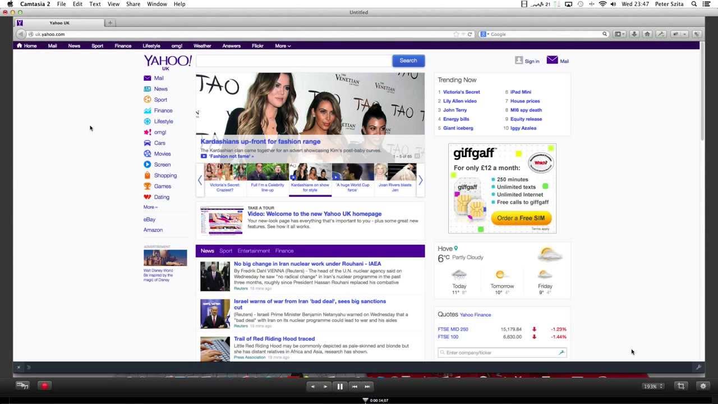Click the Dating heart icon in sidebar
This screenshot has width=718, height=404.
147,197
